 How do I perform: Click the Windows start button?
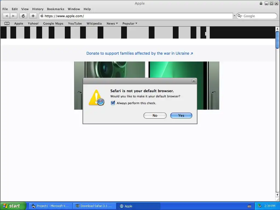[x=13, y=206]
